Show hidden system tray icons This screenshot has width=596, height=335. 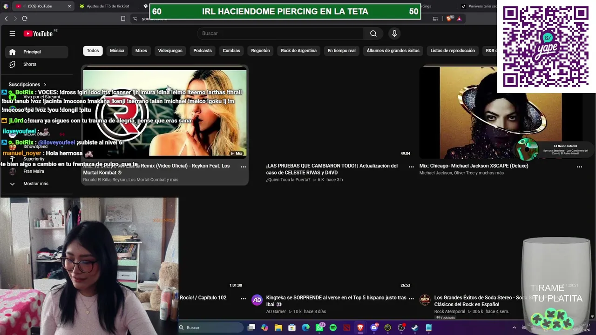[514, 328]
